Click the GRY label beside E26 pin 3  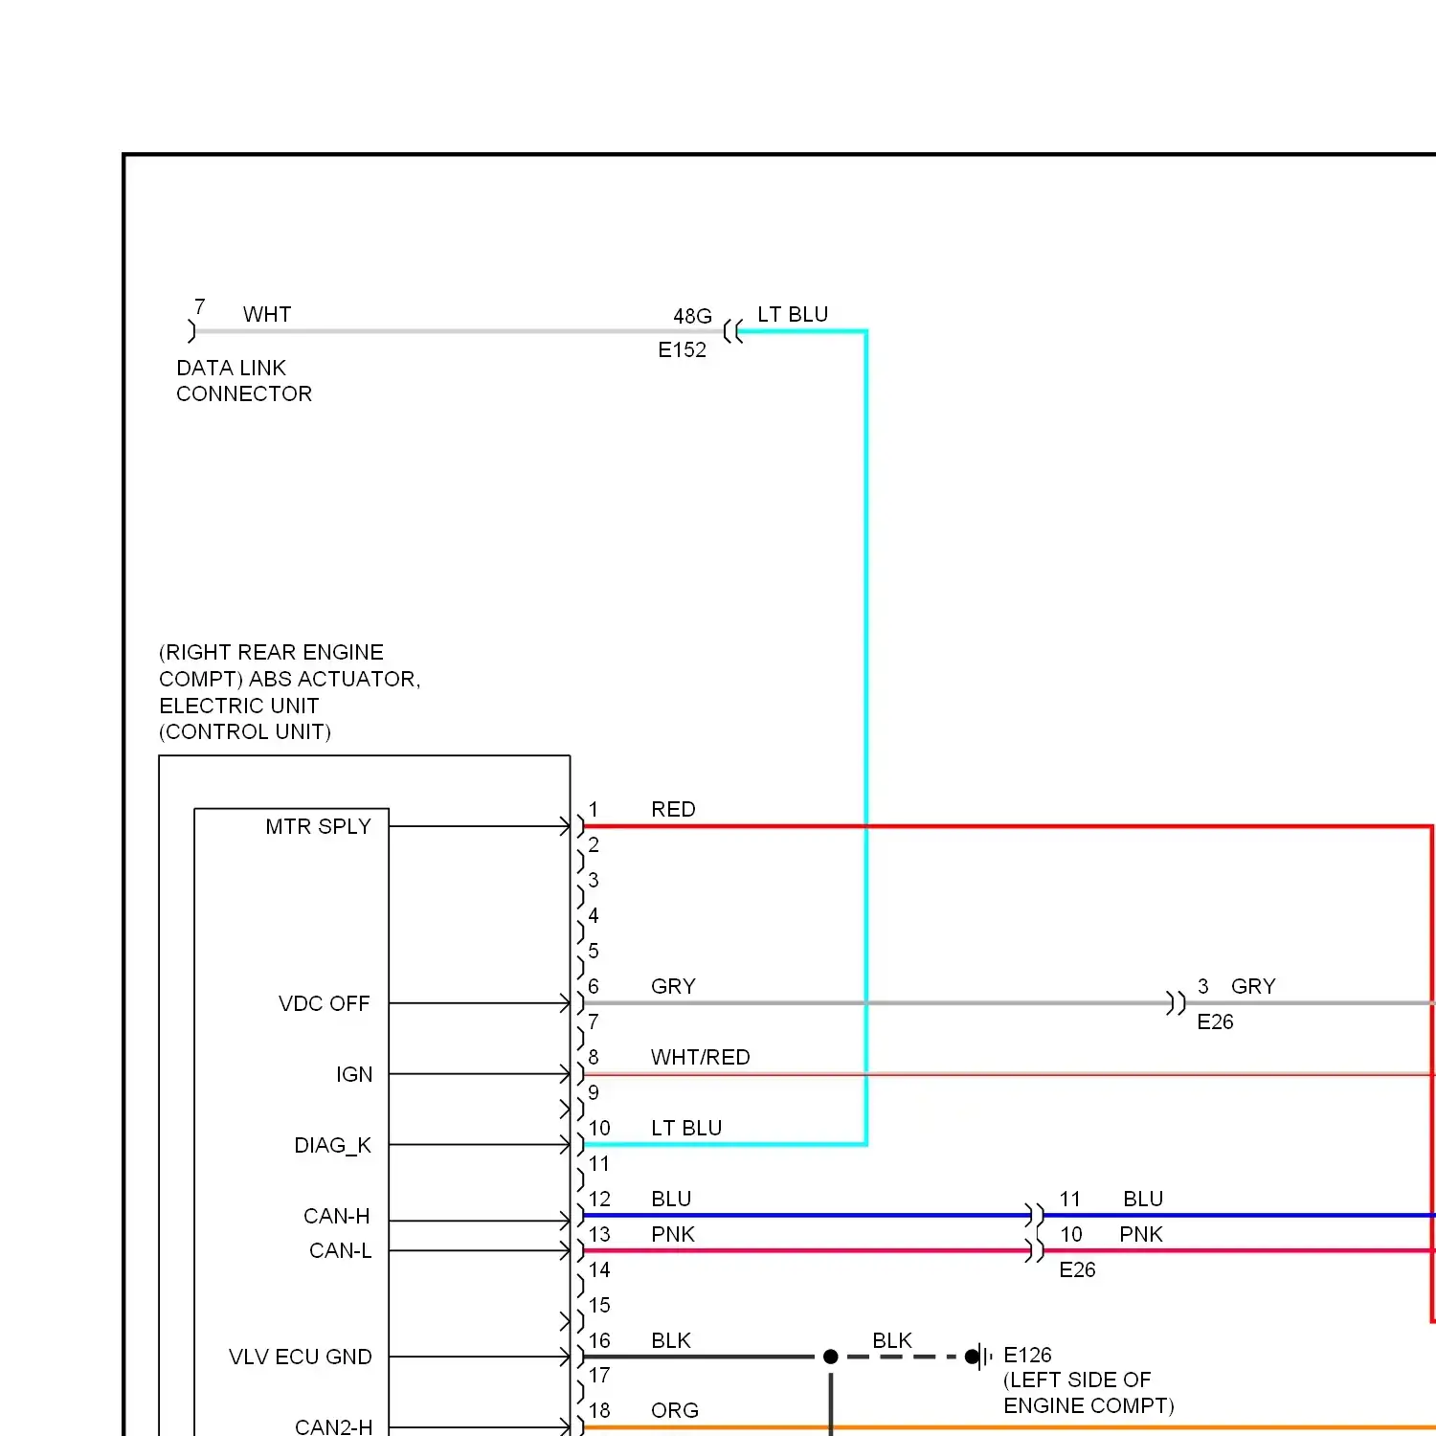pyautogui.click(x=1253, y=987)
